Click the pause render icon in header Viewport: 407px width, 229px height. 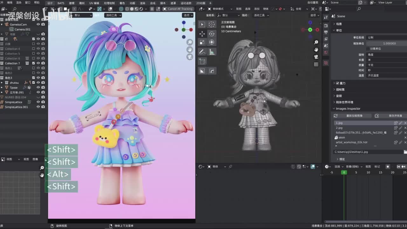click(152, 9)
